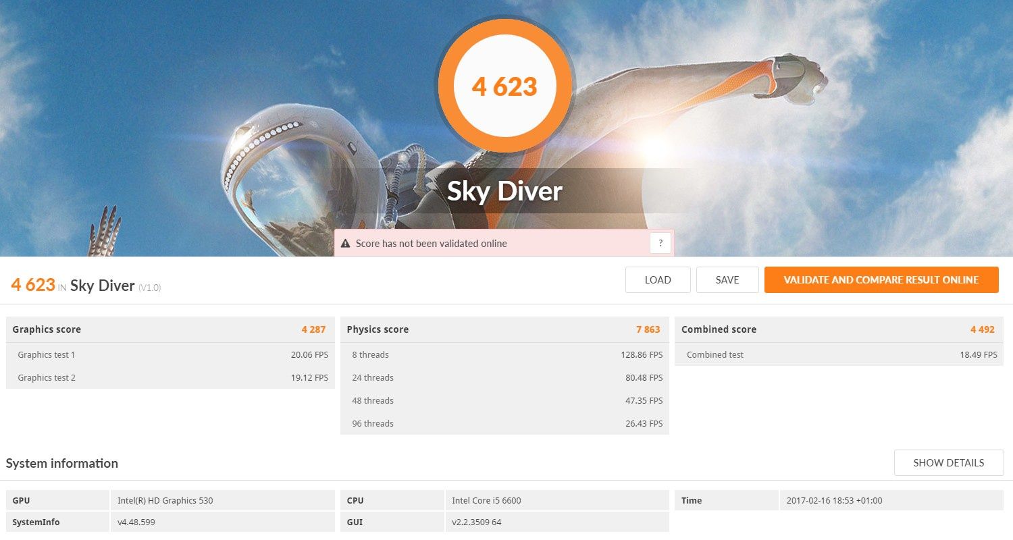Screen dimensions: 1013x540
Task: Click the 80.48 FPS value
Action: (644, 377)
